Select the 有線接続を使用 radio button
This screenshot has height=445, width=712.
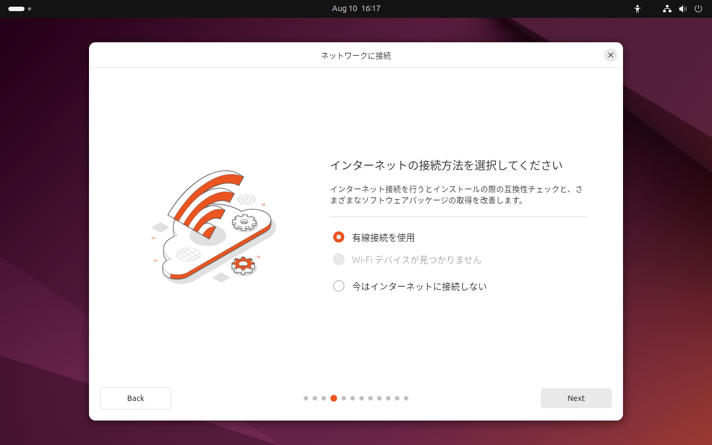click(339, 238)
